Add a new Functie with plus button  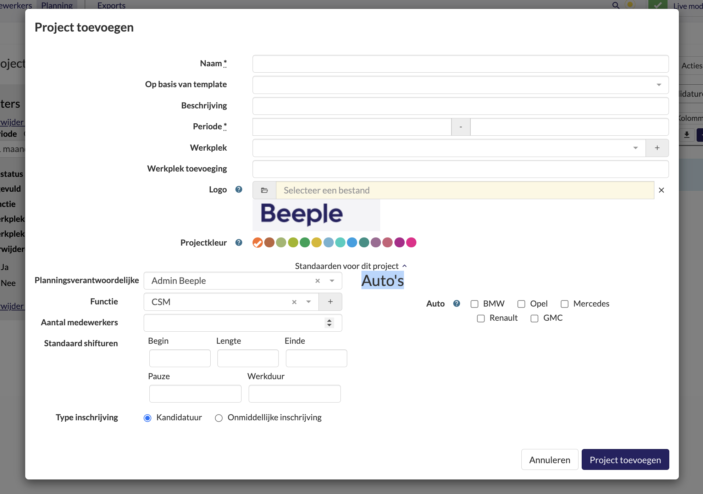point(330,302)
